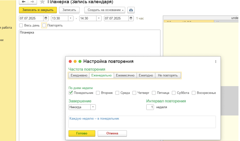Select the Ежедневно frequency tab
This screenshot has height=141, width=240.
79,75
